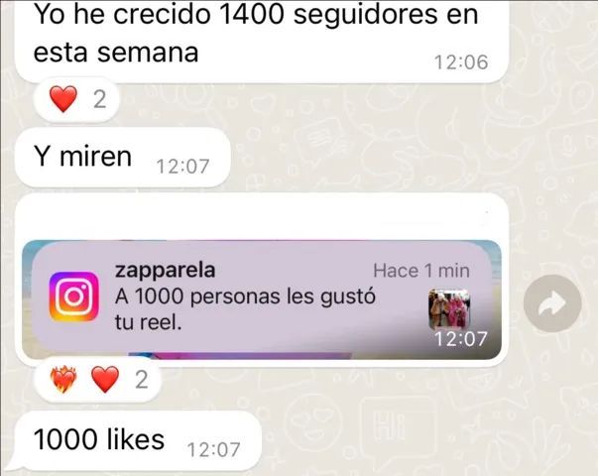Screen dimensions: 598x476
Task: Select the '1400 seguidores' message bubble
Action: (262, 38)
